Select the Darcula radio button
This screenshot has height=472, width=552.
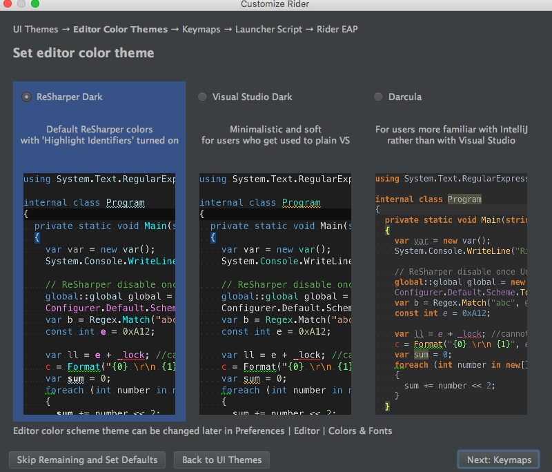[x=378, y=97]
